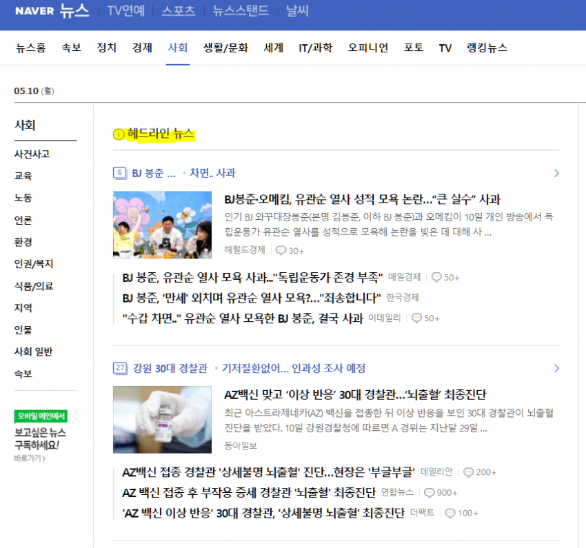Open headline AZ백신 맞고 '이상 반응' 30대 경찰관

point(356,394)
